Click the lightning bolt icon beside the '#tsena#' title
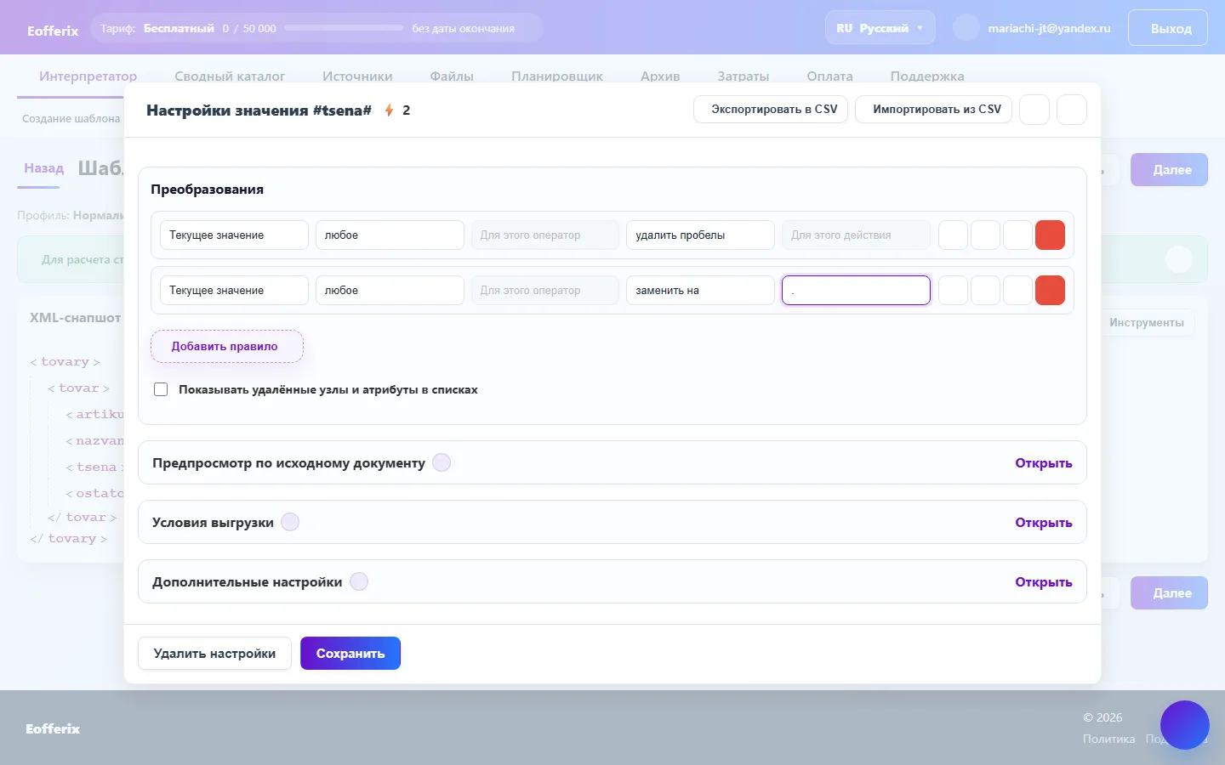The width and height of the screenshot is (1225, 765). 389,110
